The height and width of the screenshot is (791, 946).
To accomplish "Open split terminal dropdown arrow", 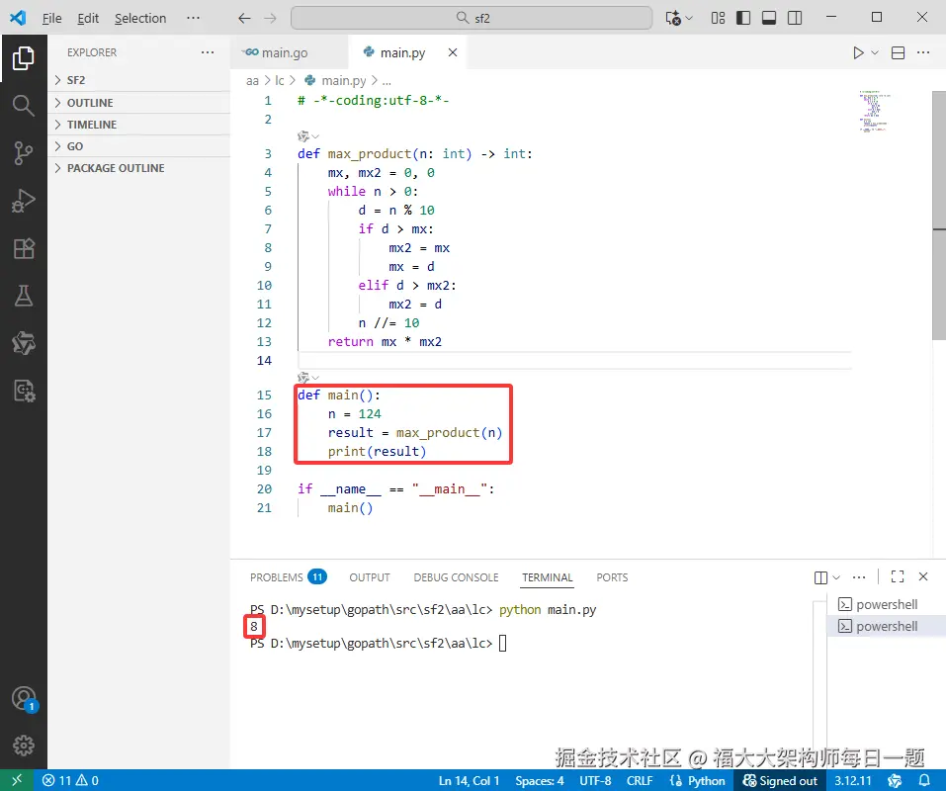I will (x=836, y=577).
